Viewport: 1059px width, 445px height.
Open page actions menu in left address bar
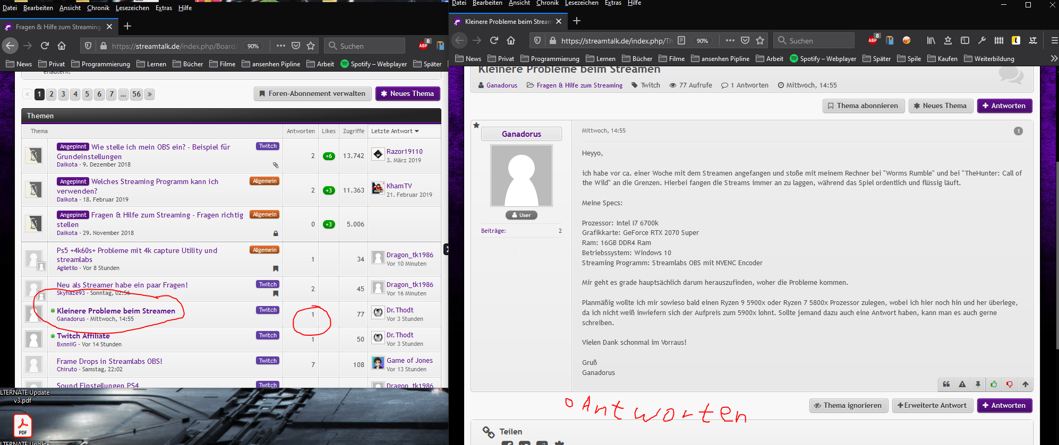pyautogui.click(x=281, y=46)
